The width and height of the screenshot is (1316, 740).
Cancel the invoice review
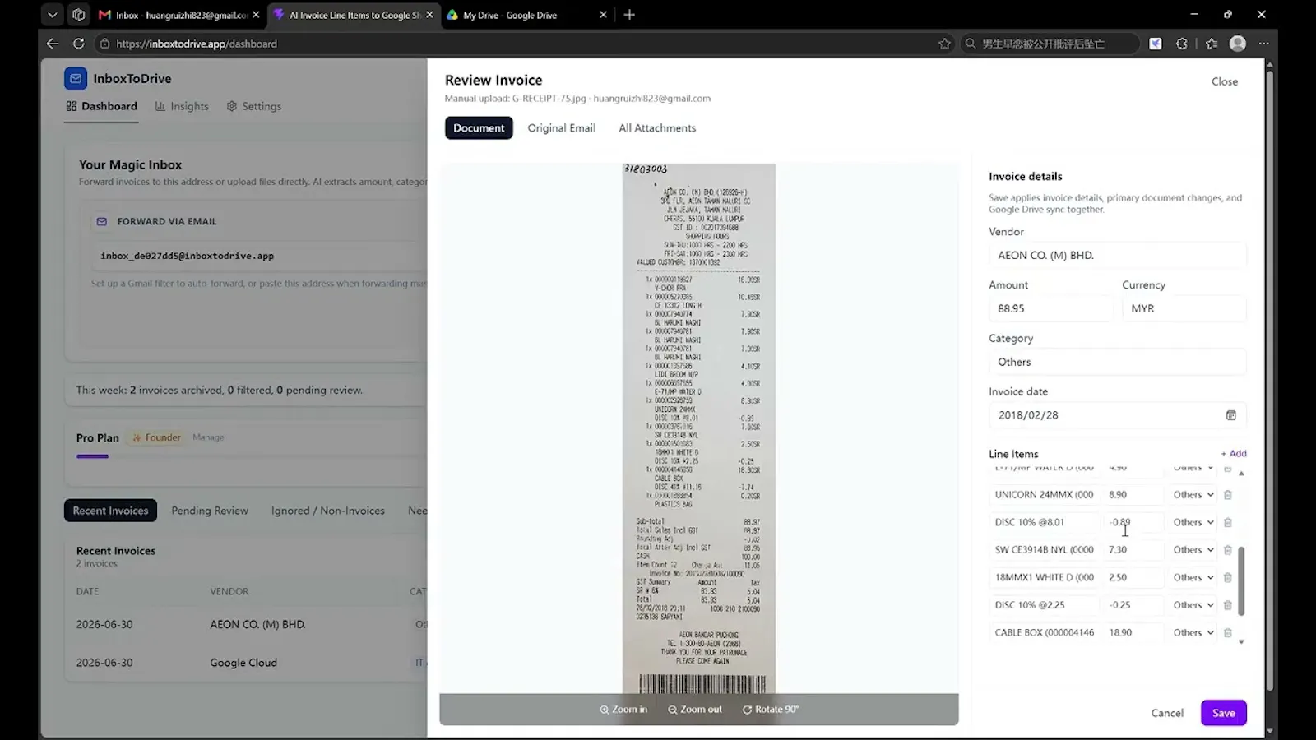[1167, 713]
